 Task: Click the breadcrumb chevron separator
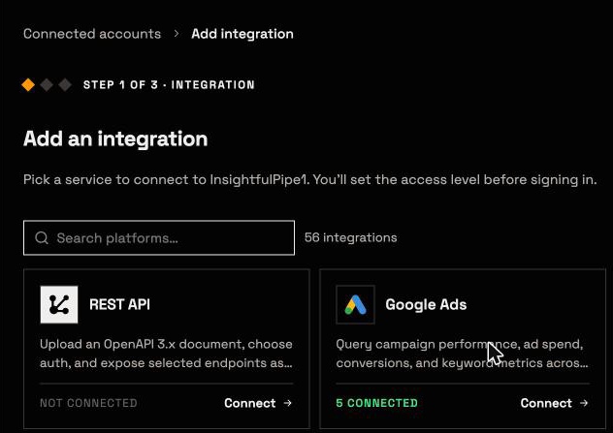pos(177,34)
